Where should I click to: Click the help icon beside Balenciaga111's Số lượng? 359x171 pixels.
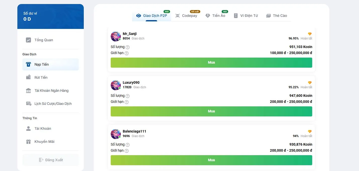click(128, 145)
